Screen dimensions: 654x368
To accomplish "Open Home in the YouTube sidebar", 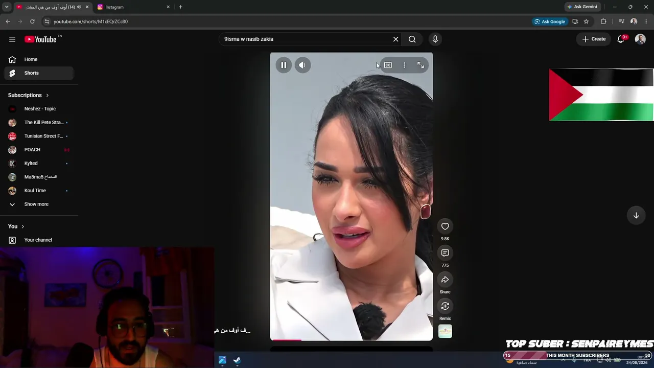I will click(39, 59).
